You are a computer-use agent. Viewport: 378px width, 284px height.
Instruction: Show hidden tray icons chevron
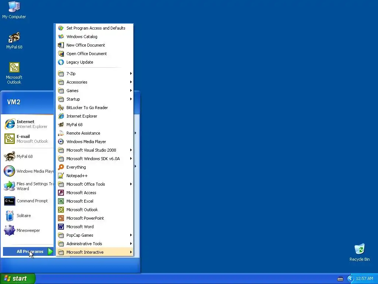coord(350,279)
